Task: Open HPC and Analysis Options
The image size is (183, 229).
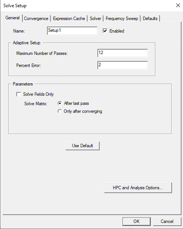Action: (x=138, y=188)
